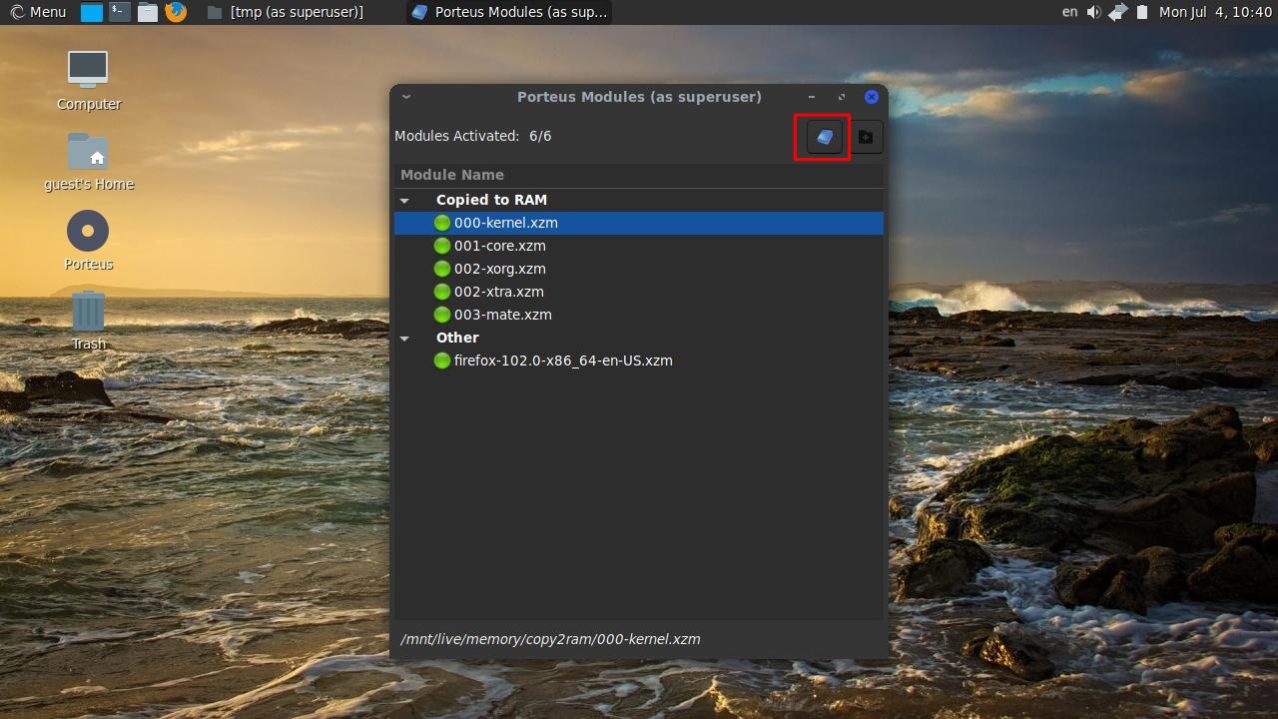Select the guest's Home desktop folder
Viewport: 1278px width, 719px height.
(88, 161)
